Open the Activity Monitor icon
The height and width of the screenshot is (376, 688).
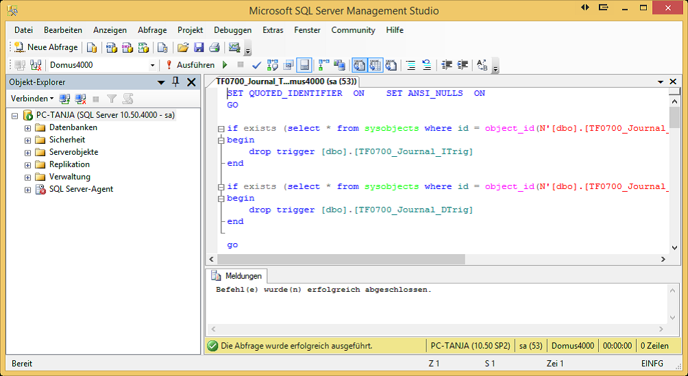tap(234, 47)
